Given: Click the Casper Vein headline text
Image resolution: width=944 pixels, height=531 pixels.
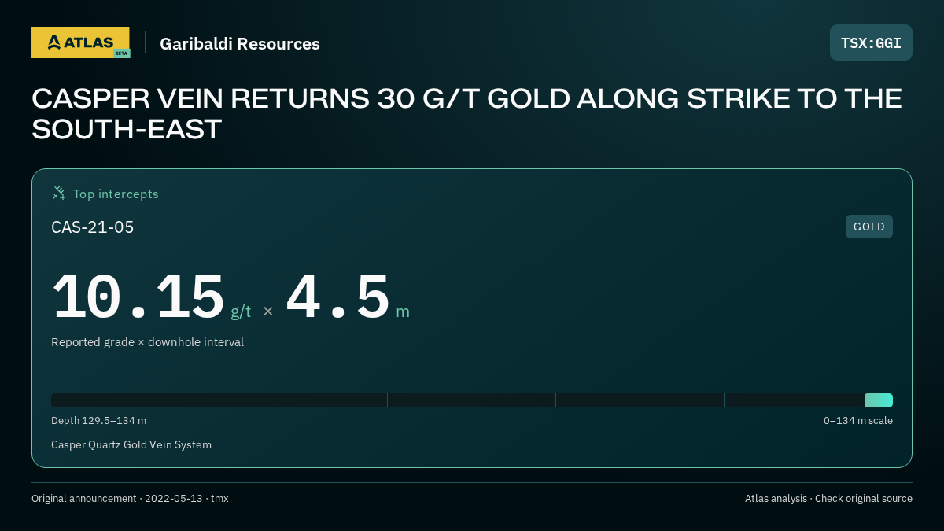Looking at the screenshot, I should (x=466, y=113).
